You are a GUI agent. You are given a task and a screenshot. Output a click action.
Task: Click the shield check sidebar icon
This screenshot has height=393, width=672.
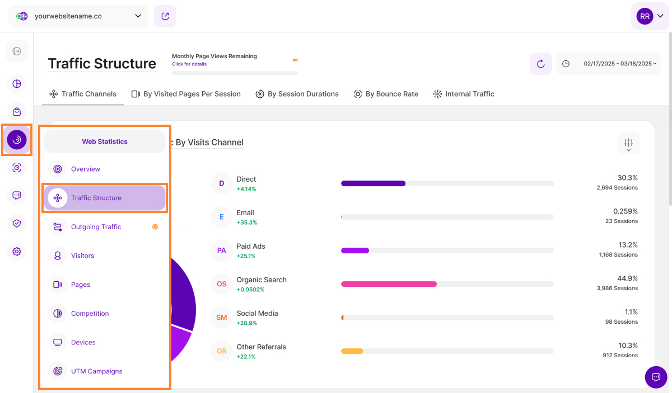point(17,224)
